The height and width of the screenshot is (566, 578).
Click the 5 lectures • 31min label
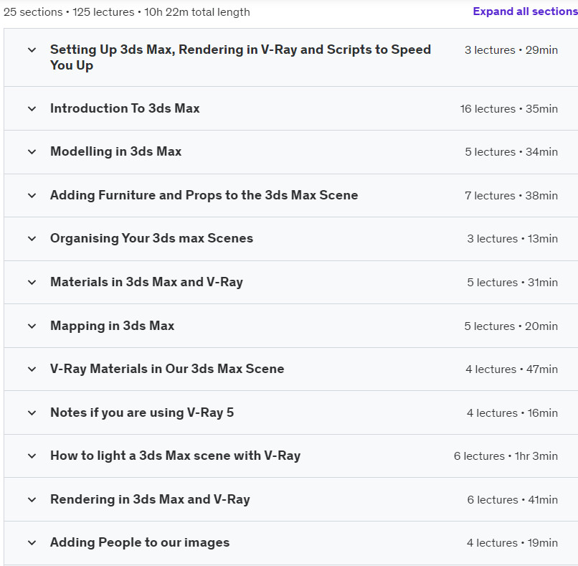(x=513, y=283)
